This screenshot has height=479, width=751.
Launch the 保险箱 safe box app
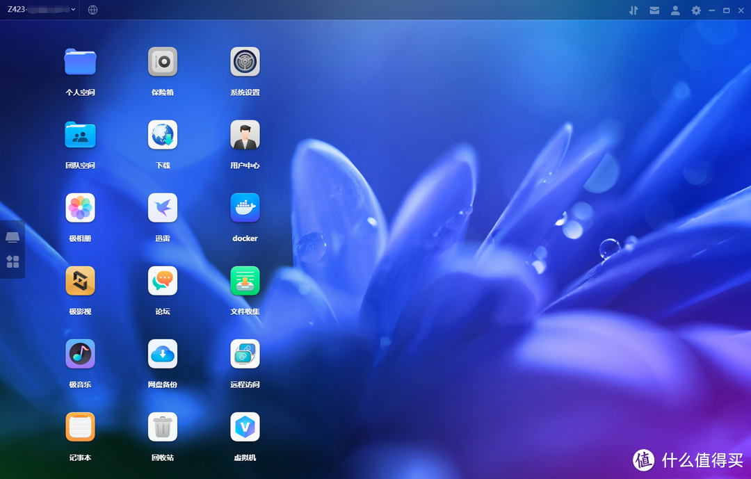pyautogui.click(x=163, y=62)
